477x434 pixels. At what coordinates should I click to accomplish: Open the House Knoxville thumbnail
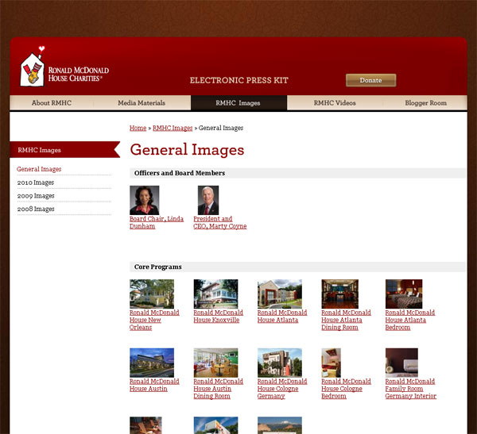coord(215,294)
